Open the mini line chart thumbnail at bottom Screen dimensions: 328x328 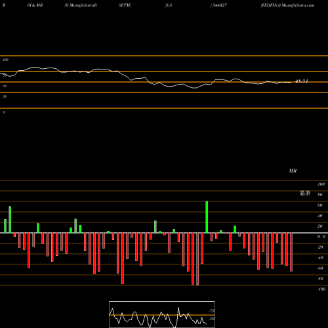162,314
